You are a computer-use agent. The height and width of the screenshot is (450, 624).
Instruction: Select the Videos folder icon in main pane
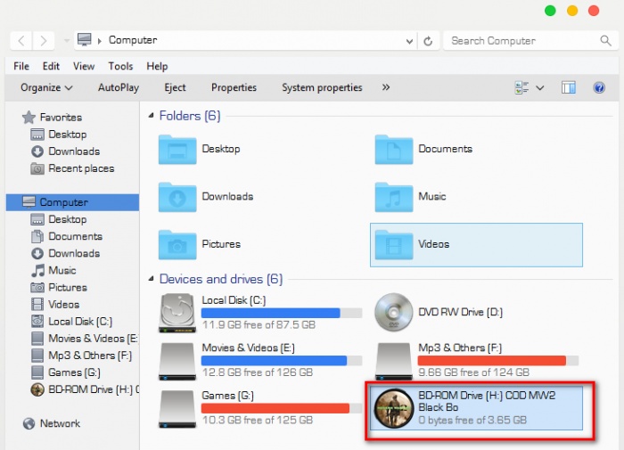pyautogui.click(x=394, y=245)
